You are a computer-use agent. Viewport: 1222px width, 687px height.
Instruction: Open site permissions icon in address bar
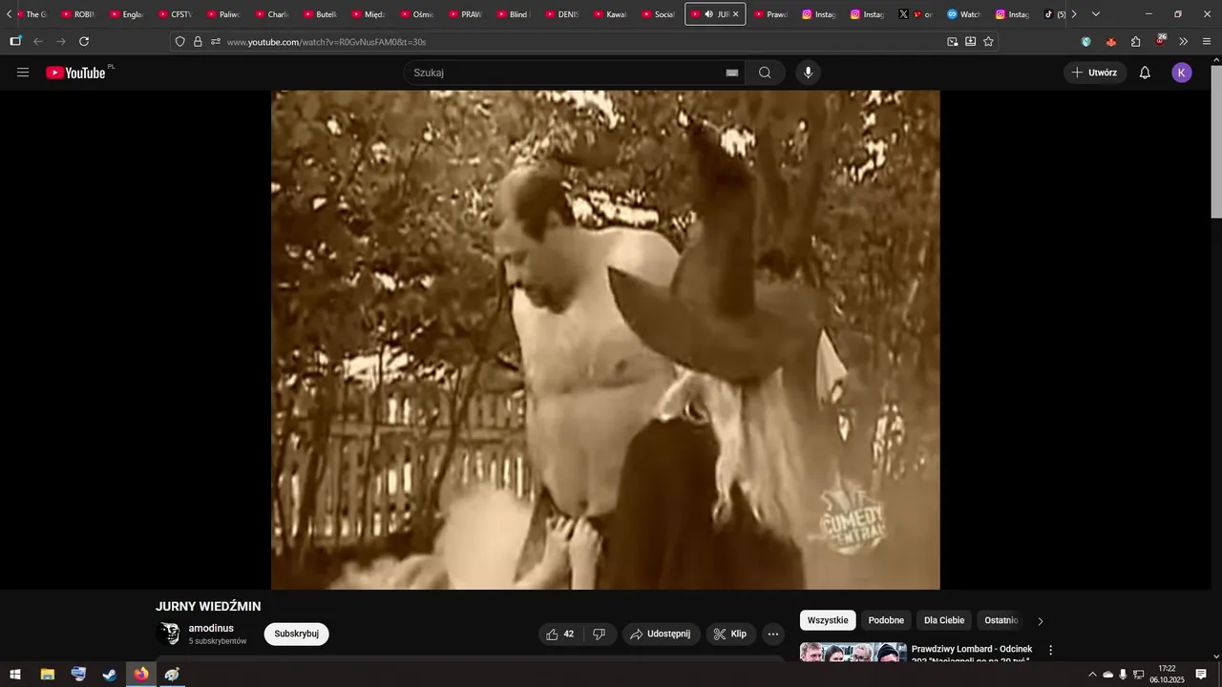click(216, 41)
